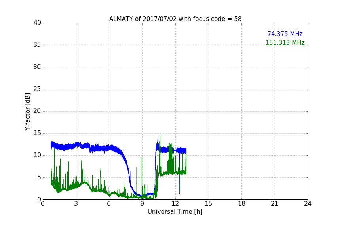This screenshot has height=228, width=342.
Task: Click the x-axis tick label 21
Action: point(275,204)
